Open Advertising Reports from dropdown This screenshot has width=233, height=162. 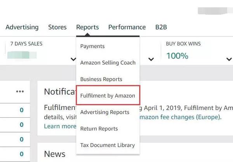click(x=104, y=112)
